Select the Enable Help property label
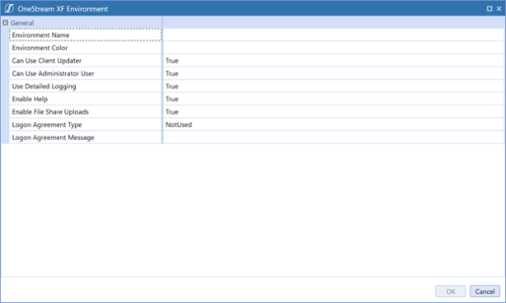506x303 pixels. click(x=30, y=99)
